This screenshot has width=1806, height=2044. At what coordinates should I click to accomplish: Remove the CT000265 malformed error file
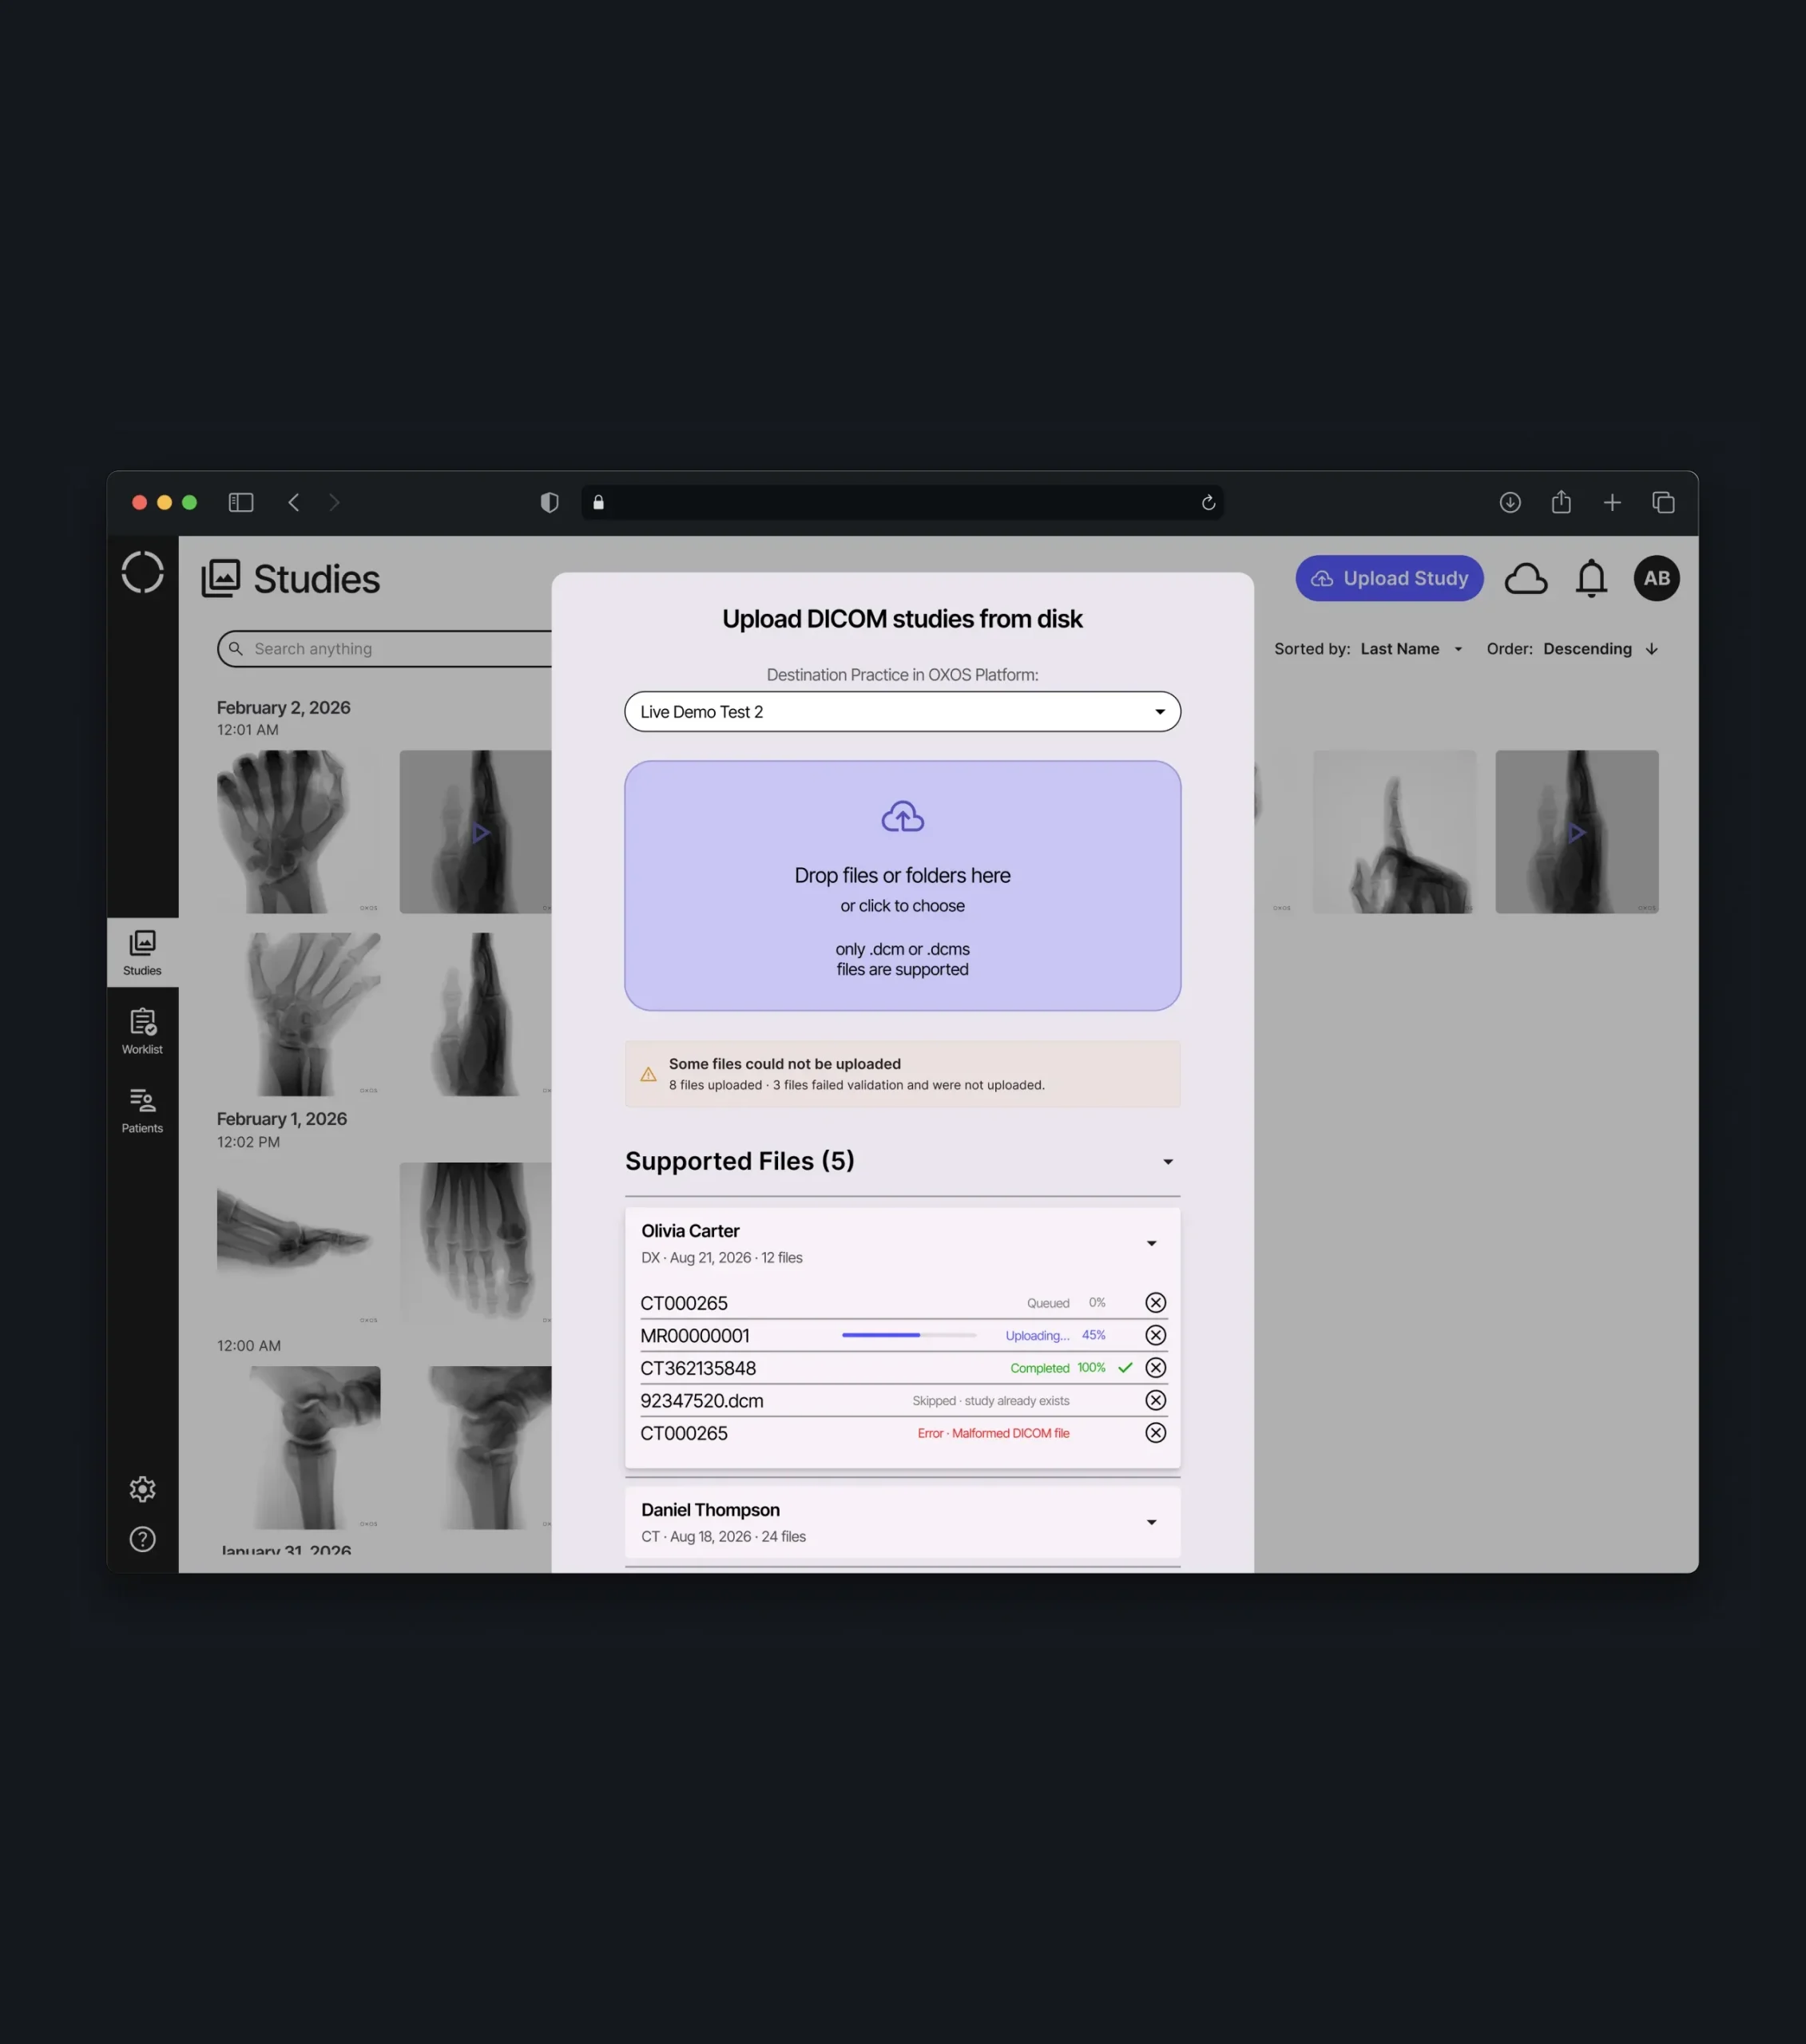coord(1156,1433)
